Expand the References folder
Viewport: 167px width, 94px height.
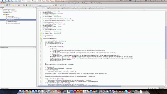tap(3, 13)
